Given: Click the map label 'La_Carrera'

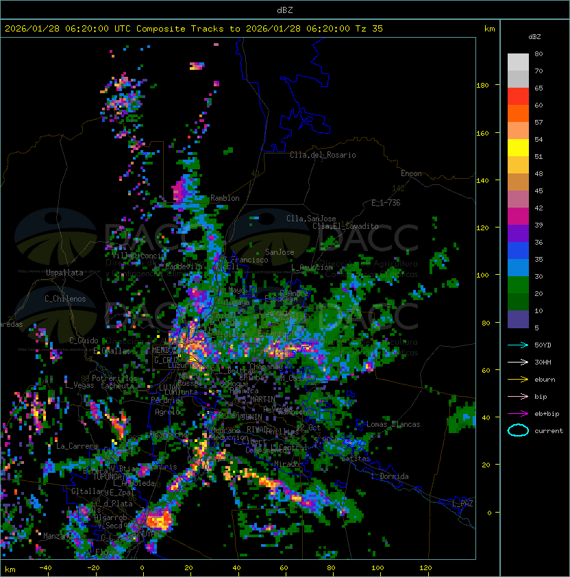Looking at the screenshot, I should [77, 446].
